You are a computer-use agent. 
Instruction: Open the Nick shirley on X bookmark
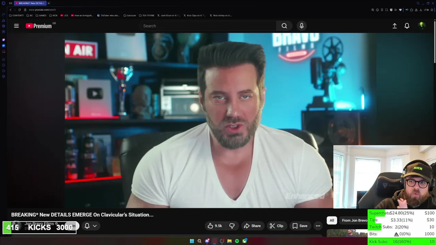tap(221, 15)
